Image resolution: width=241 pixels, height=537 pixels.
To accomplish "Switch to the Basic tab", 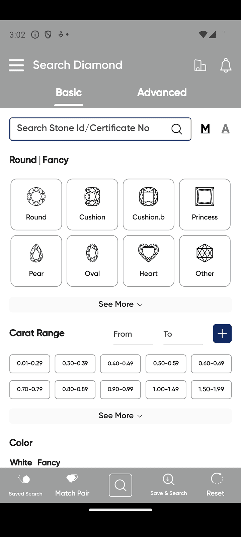I will click(x=69, y=93).
